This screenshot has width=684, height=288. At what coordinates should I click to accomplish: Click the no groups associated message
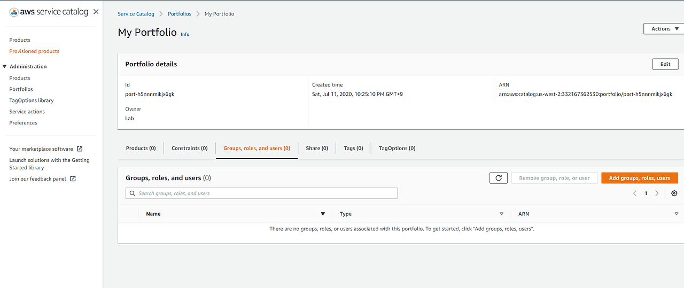pyautogui.click(x=402, y=229)
